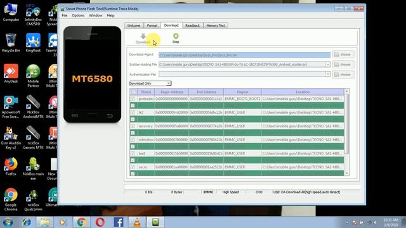The image size is (406, 228).
Task: Launch Google Chrome desktop shortcut
Action: tap(11, 199)
